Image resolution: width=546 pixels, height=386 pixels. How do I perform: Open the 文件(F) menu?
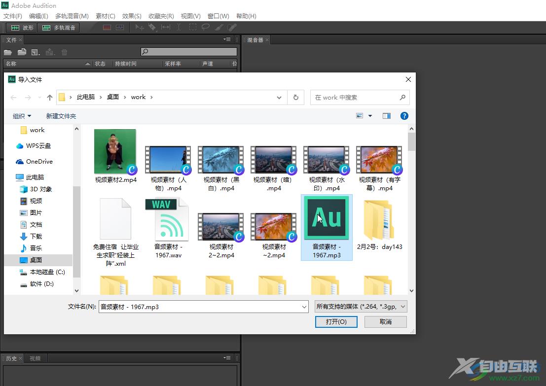(x=13, y=16)
